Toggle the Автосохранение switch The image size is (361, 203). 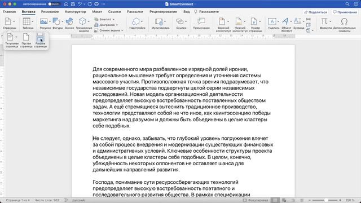pos(54,4)
